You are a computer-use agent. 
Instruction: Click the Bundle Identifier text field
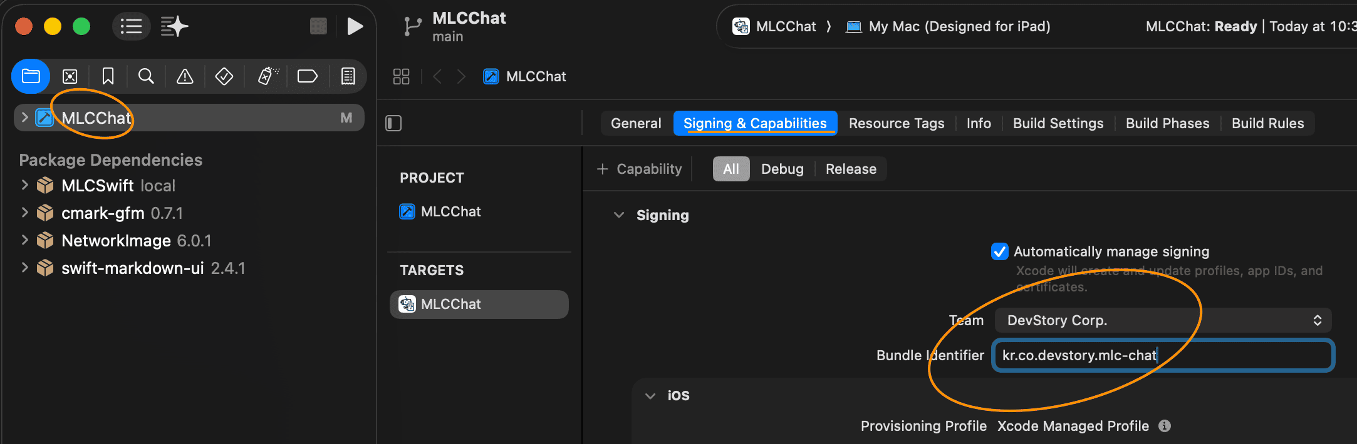tap(1163, 355)
